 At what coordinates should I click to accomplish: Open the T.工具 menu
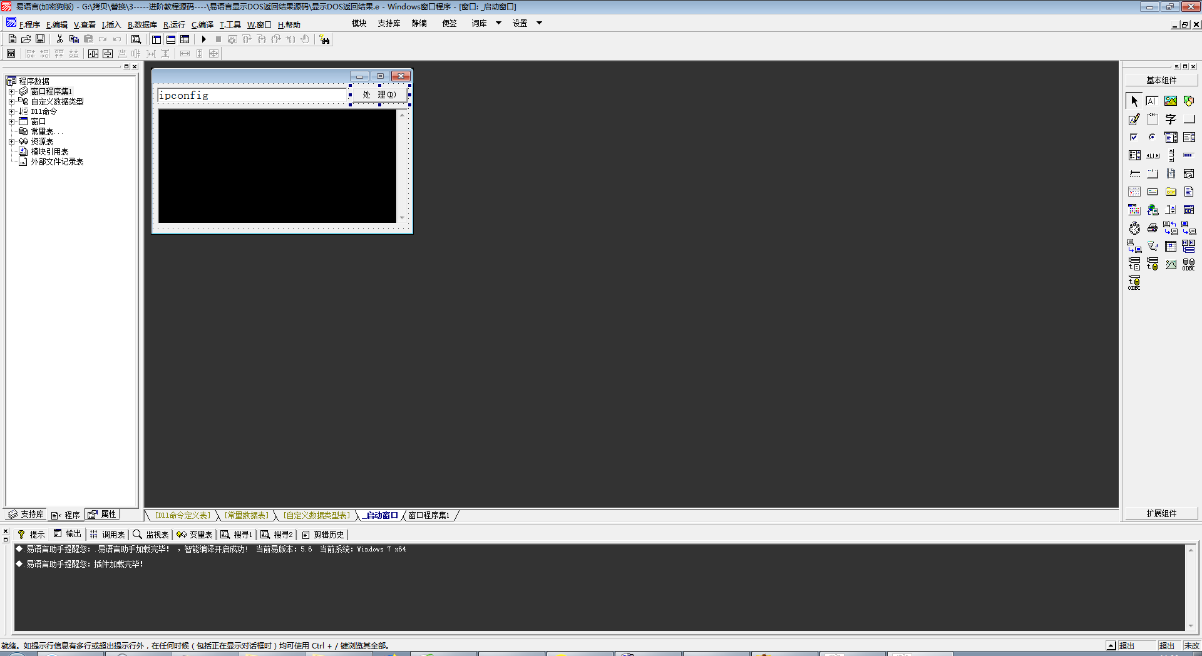[x=230, y=25]
